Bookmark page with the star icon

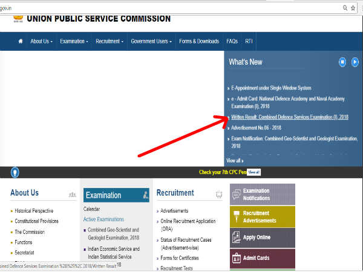[x=353, y=8]
